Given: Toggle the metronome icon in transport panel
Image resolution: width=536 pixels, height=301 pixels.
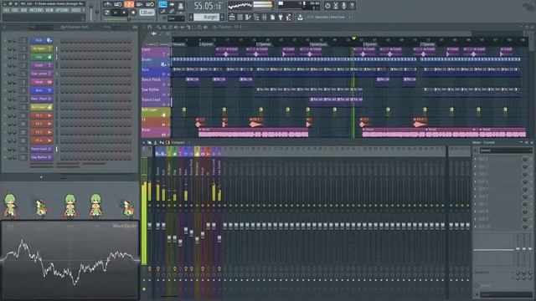Looking at the screenshot, I should pyautogui.click(x=108, y=4).
